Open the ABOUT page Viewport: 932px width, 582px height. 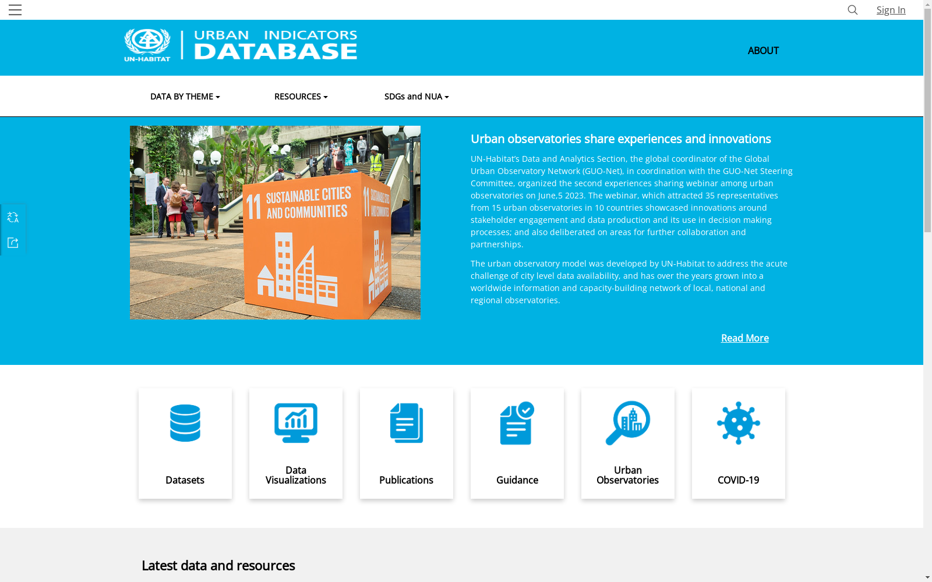pos(763,51)
